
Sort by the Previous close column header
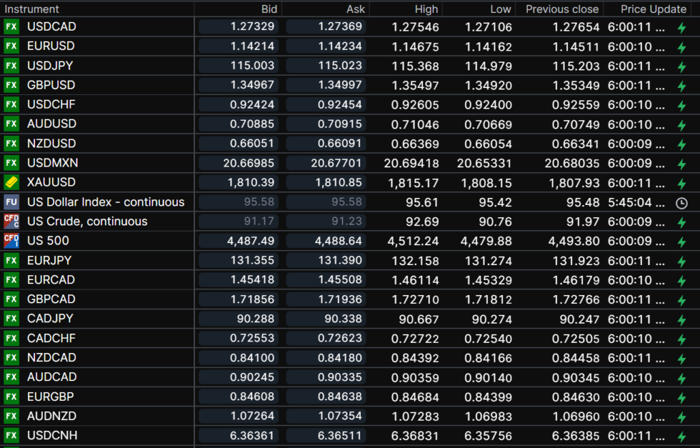coord(562,9)
